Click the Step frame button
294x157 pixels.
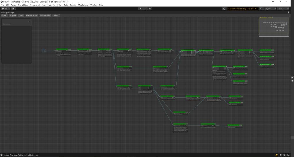[x=150, y=9]
